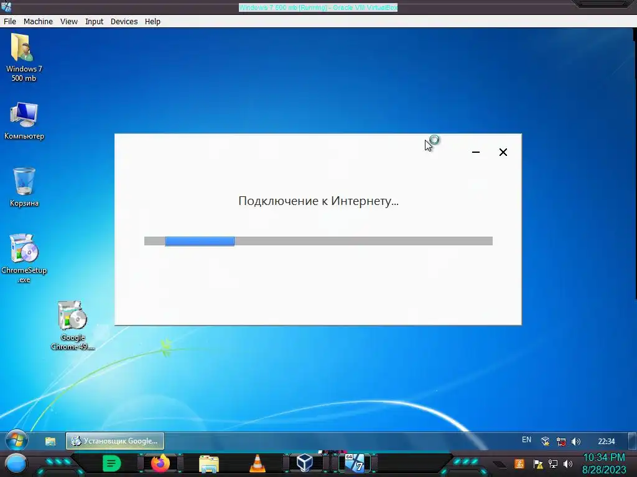The width and height of the screenshot is (637, 477).
Task: Open the guest Windows 7 Start orb
Action: click(17, 440)
